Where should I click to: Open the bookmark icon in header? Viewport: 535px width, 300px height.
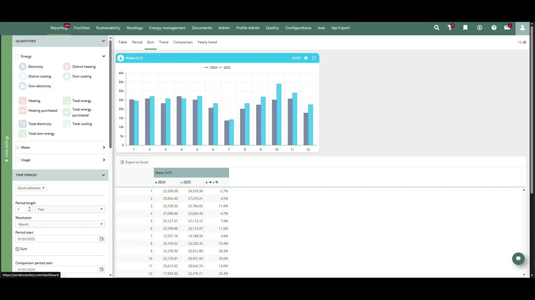point(465,27)
